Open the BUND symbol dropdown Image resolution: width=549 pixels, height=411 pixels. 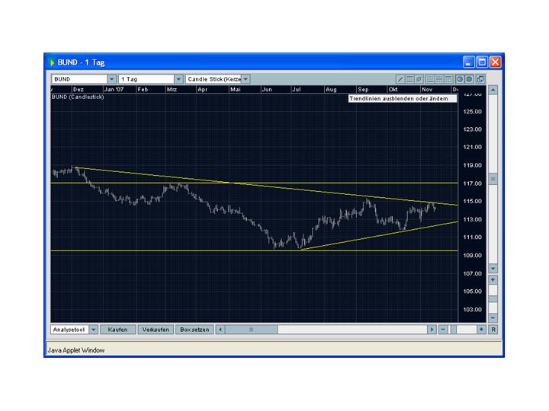click(111, 79)
